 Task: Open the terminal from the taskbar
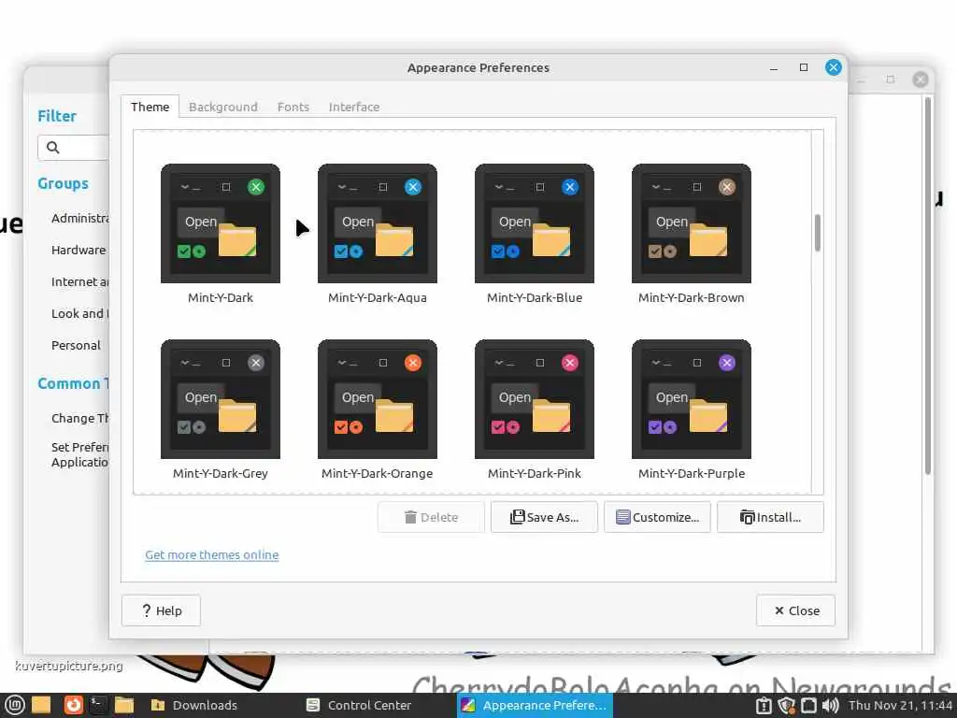pyautogui.click(x=97, y=705)
